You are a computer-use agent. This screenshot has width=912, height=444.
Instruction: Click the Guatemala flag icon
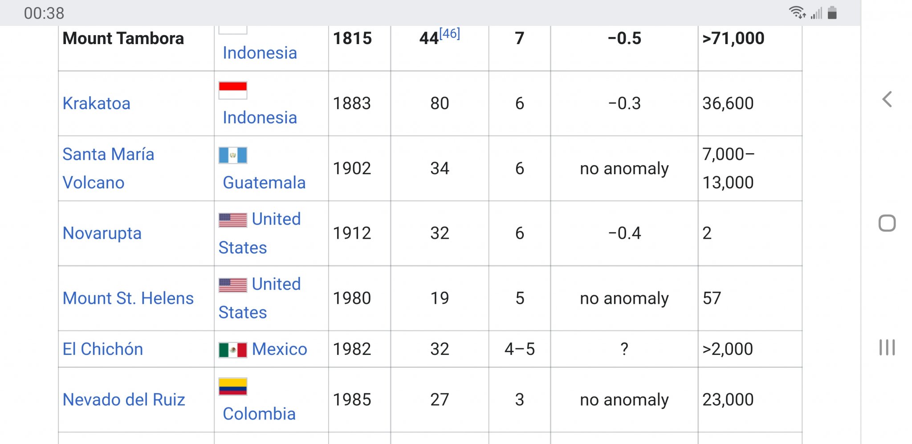tap(233, 155)
